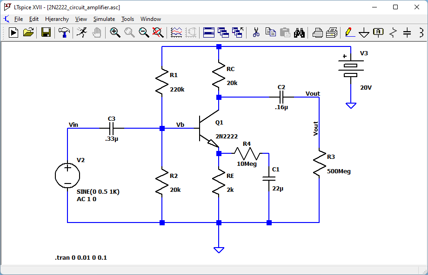Click the LTspice schematic icon left of File
Image resolution: width=428 pixels, height=275 pixels.
click(x=6, y=19)
